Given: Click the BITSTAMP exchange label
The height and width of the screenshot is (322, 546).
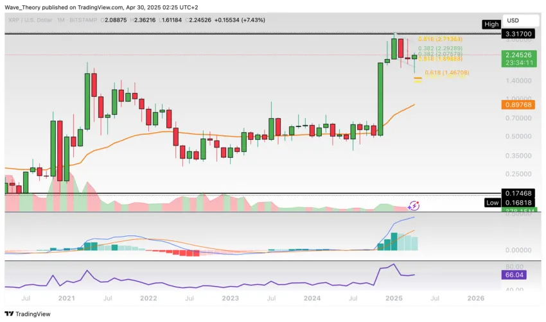Looking at the screenshot, I should (84, 20).
